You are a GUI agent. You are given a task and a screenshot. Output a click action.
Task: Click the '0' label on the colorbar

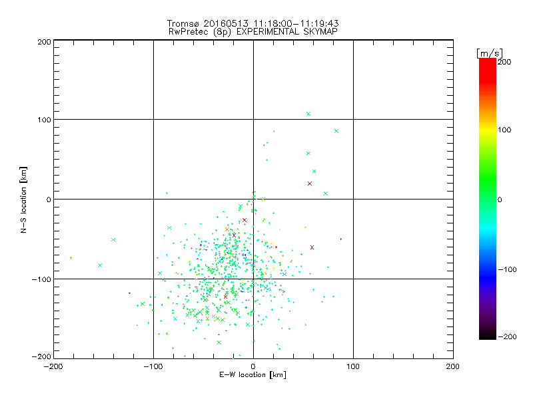(x=500, y=200)
